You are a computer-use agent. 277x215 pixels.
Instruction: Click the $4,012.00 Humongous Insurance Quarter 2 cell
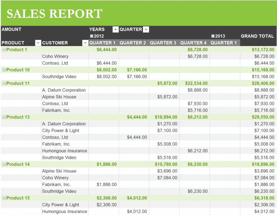point(137,211)
